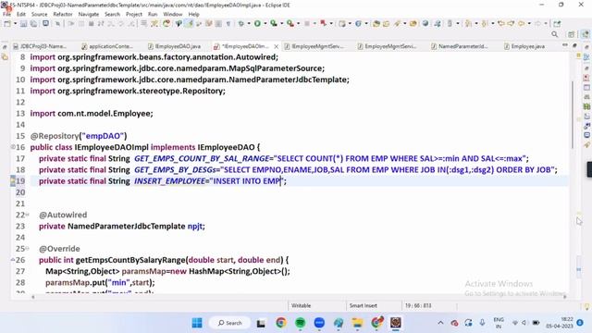Screen dimensions: 592x333
Task: Click the Back navigation arrow in toolbar
Action: tap(521, 23)
